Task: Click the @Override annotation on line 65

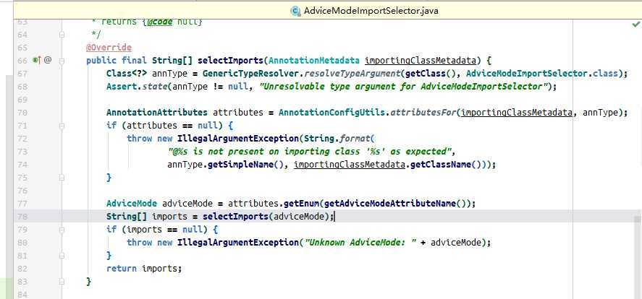Action: tap(109, 48)
